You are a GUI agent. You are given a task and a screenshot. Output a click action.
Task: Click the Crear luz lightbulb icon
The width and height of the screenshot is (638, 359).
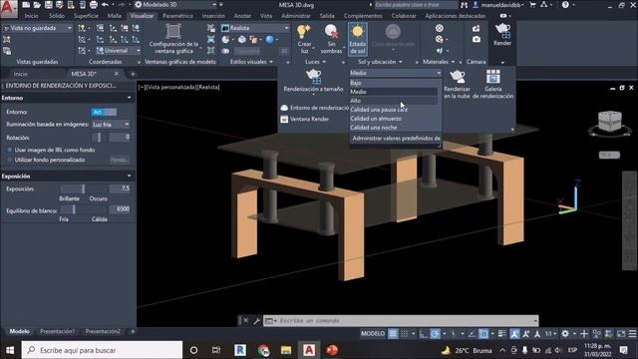pyautogui.click(x=303, y=32)
